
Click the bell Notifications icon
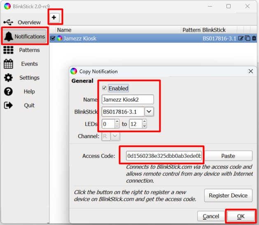point(8,36)
